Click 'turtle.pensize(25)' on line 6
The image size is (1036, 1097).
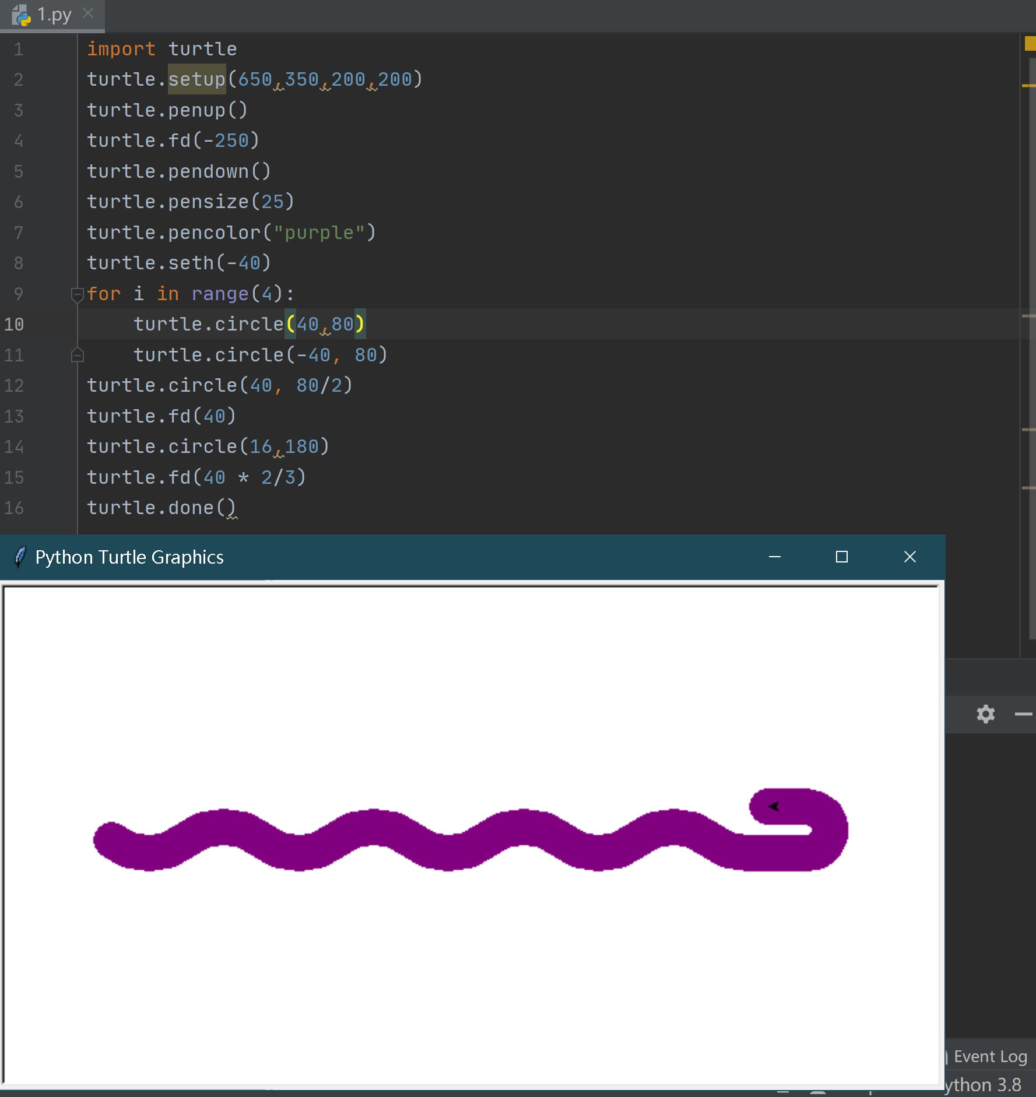coord(191,202)
